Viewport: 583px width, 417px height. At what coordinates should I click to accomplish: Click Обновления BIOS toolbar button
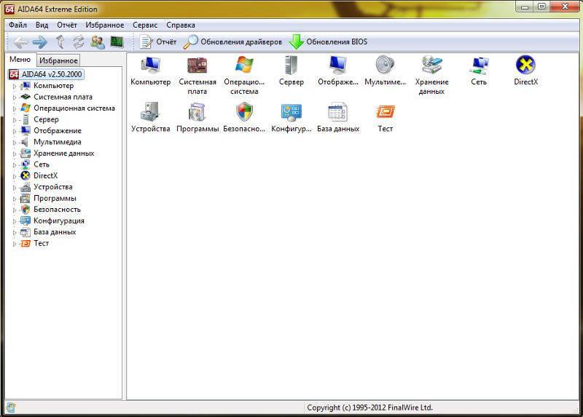(x=329, y=42)
